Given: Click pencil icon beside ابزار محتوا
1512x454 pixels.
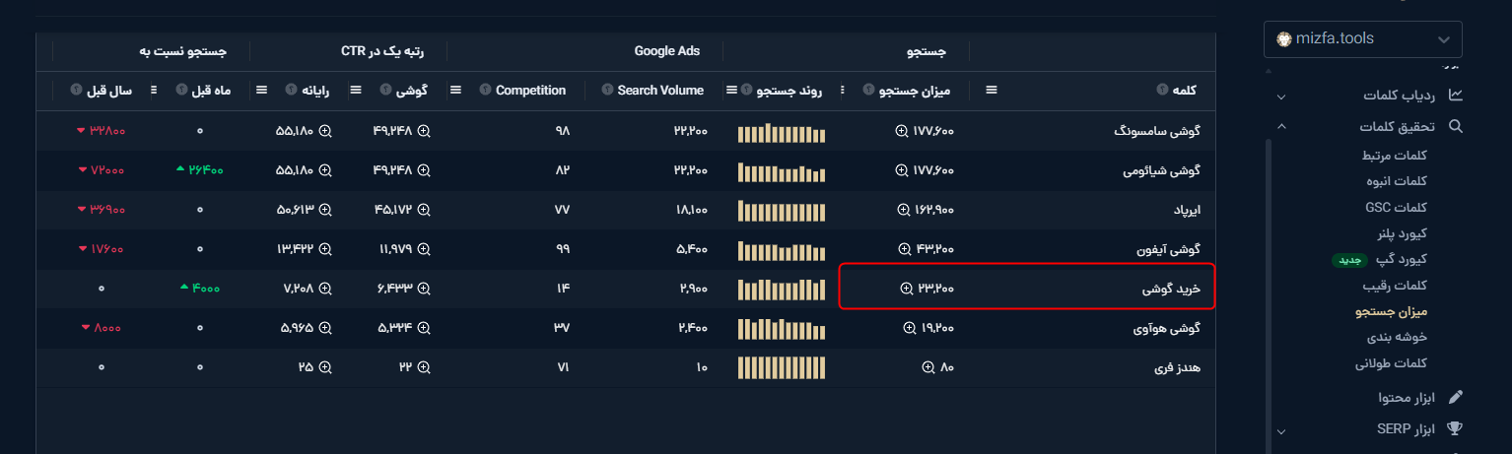Looking at the screenshot, I should [x=1455, y=397].
